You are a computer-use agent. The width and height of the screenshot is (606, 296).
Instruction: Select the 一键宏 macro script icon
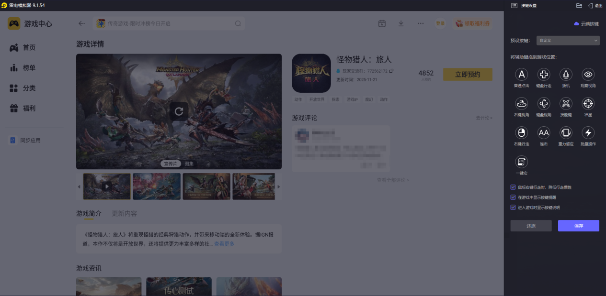tap(522, 162)
